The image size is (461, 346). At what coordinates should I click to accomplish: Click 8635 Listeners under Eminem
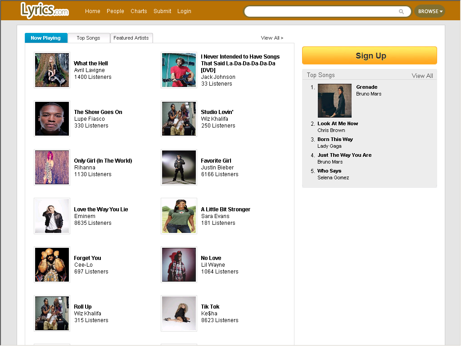[x=93, y=223]
